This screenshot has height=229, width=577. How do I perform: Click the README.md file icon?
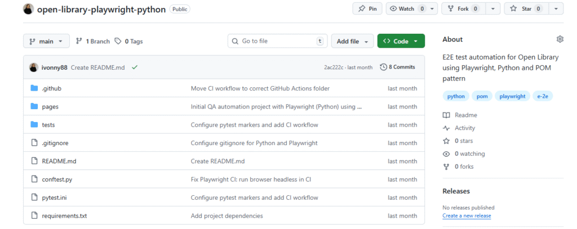(x=34, y=161)
